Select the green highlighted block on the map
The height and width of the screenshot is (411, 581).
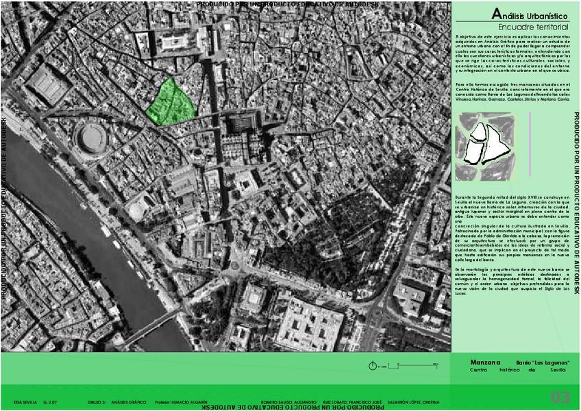(x=171, y=101)
